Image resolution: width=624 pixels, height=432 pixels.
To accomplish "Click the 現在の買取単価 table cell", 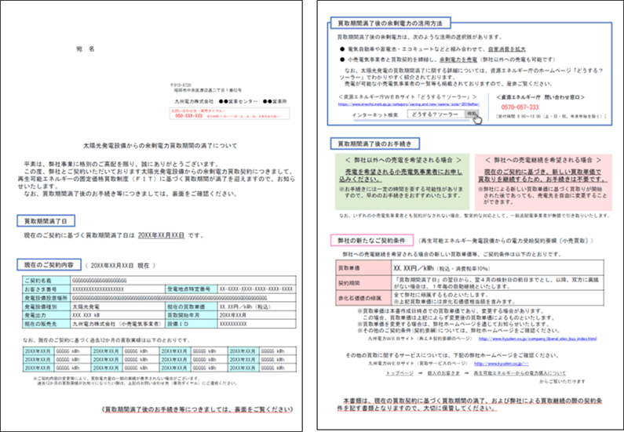I will pos(192,307).
